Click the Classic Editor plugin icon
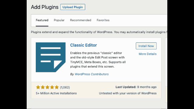 (51, 57)
